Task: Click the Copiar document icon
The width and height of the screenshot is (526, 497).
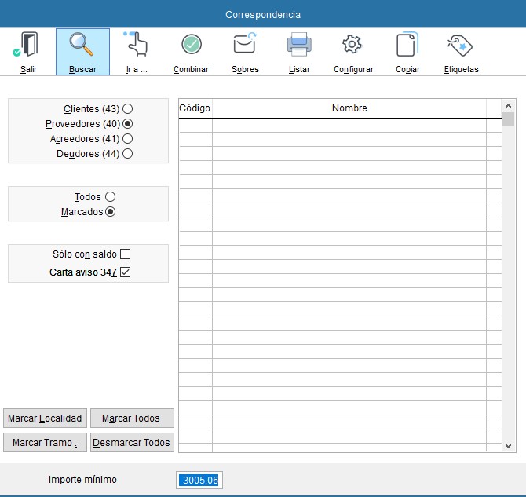Action: [x=407, y=46]
